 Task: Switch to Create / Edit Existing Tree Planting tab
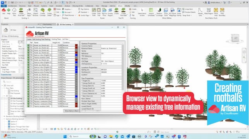point(38,39)
